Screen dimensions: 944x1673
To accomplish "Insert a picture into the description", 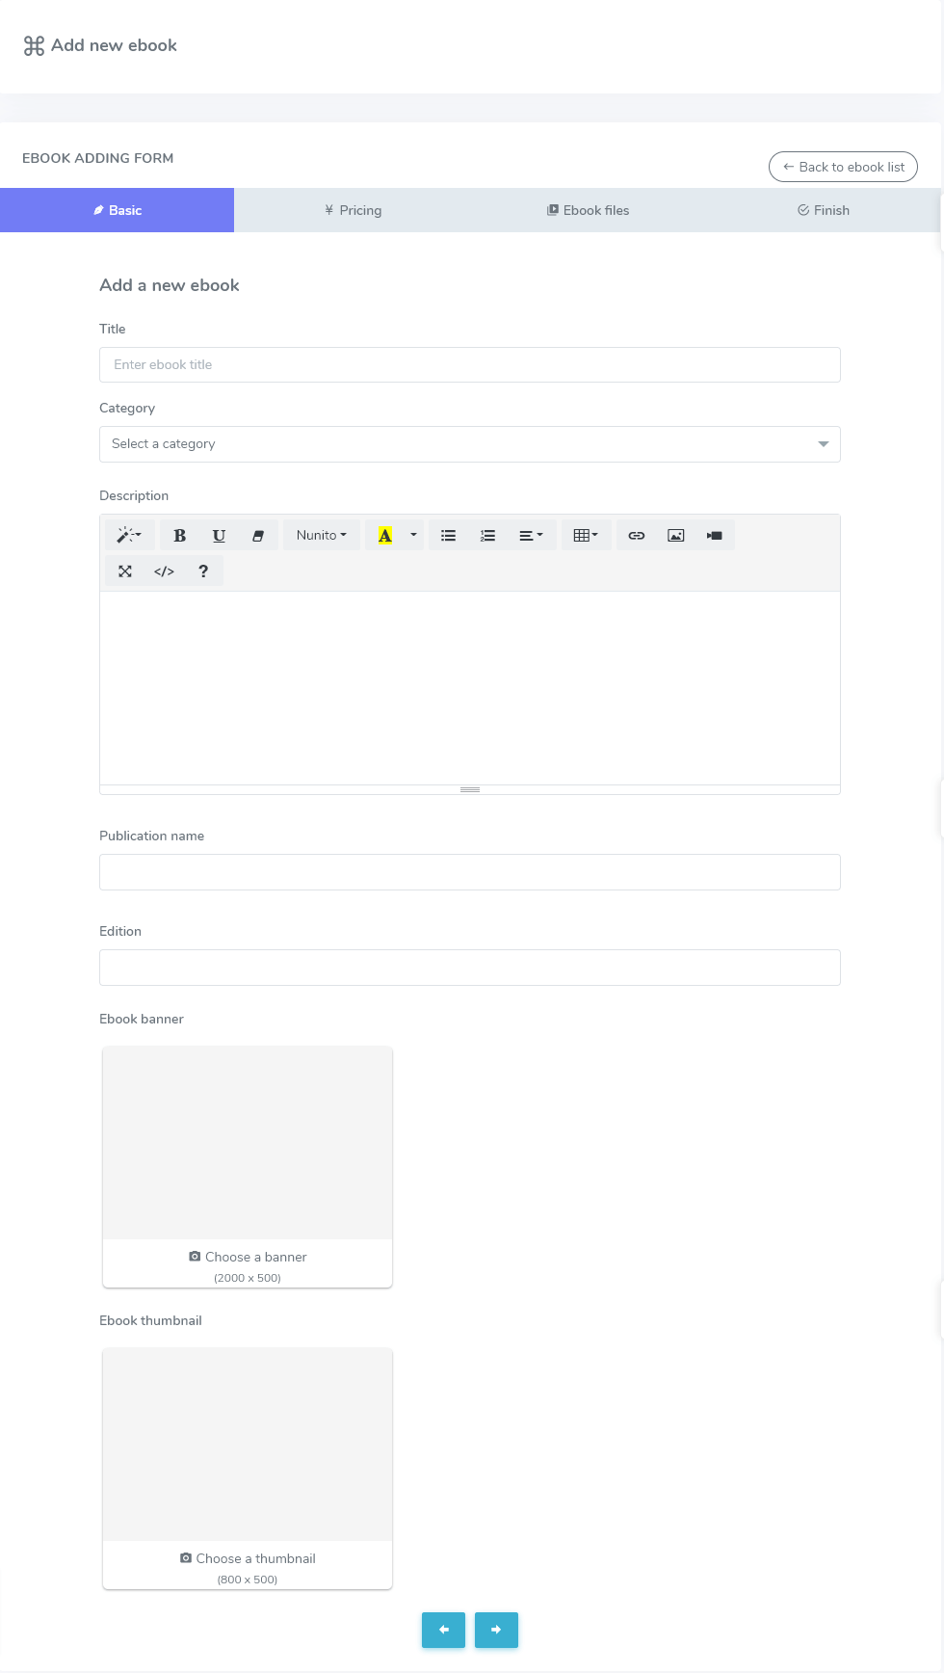I will [x=676, y=536].
